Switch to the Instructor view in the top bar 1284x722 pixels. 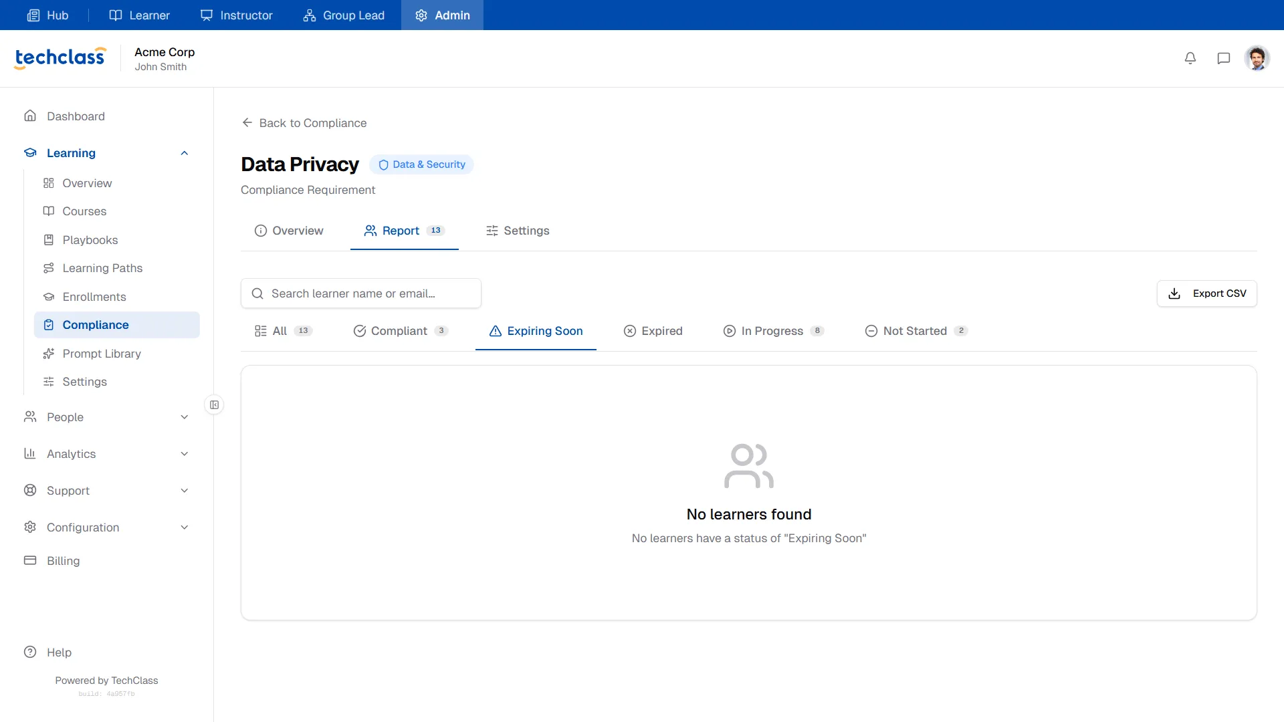pyautogui.click(x=237, y=15)
